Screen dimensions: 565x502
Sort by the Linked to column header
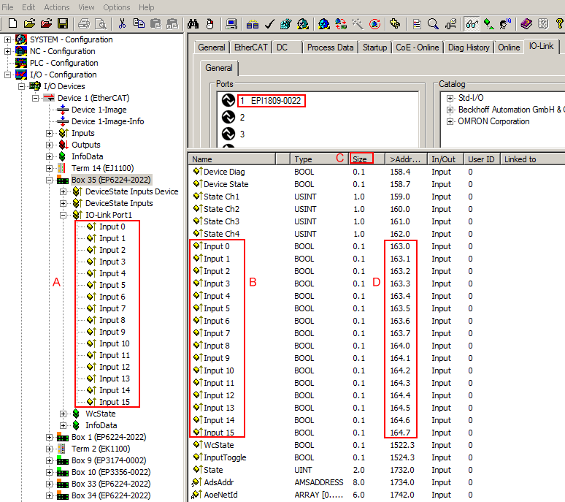coord(533,159)
